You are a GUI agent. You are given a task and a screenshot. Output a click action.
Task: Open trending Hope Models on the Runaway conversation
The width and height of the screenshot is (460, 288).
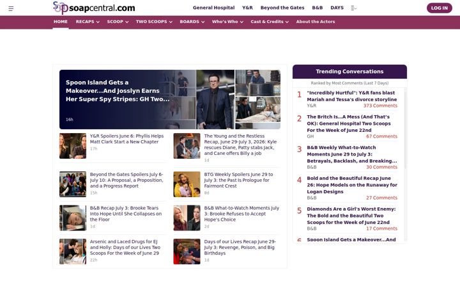pyautogui.click(x=352, y=185)
